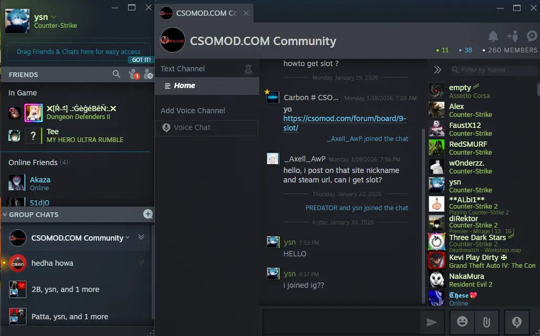Click RedSMURF's avatar in member list
The width and height of the screenshot is (540, 336).
[x=436, y=148]
